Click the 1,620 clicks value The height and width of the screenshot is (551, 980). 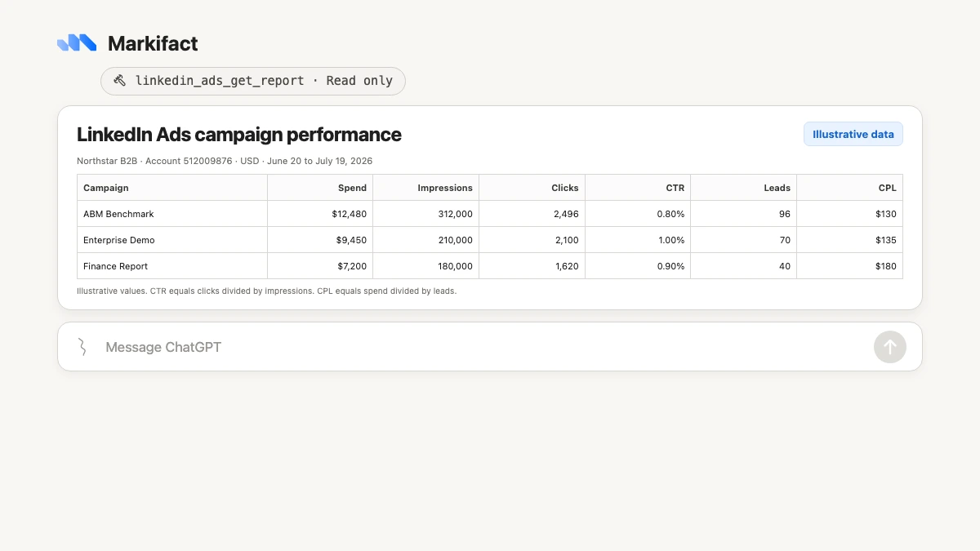point(566,266)
